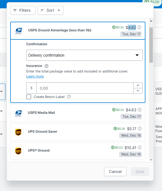This screenshot has height=191, width=162.
Task: Open the Sort dropdown
Action: click(x=51, y=10)
